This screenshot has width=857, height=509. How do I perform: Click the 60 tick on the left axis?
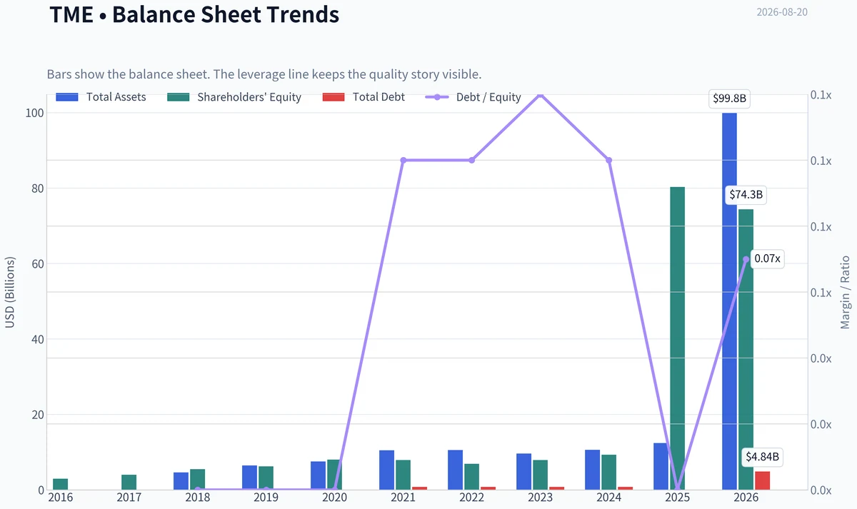[39, 264]
